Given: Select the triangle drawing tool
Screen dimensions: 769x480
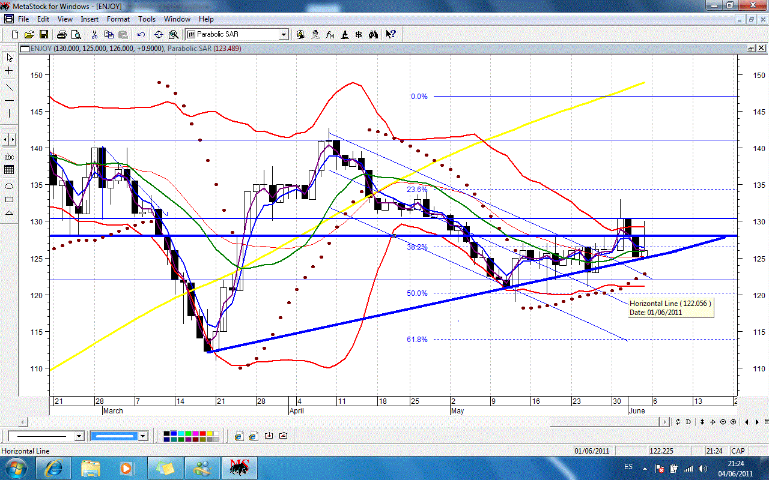Looking at the screenshot, I should (9, 213).
